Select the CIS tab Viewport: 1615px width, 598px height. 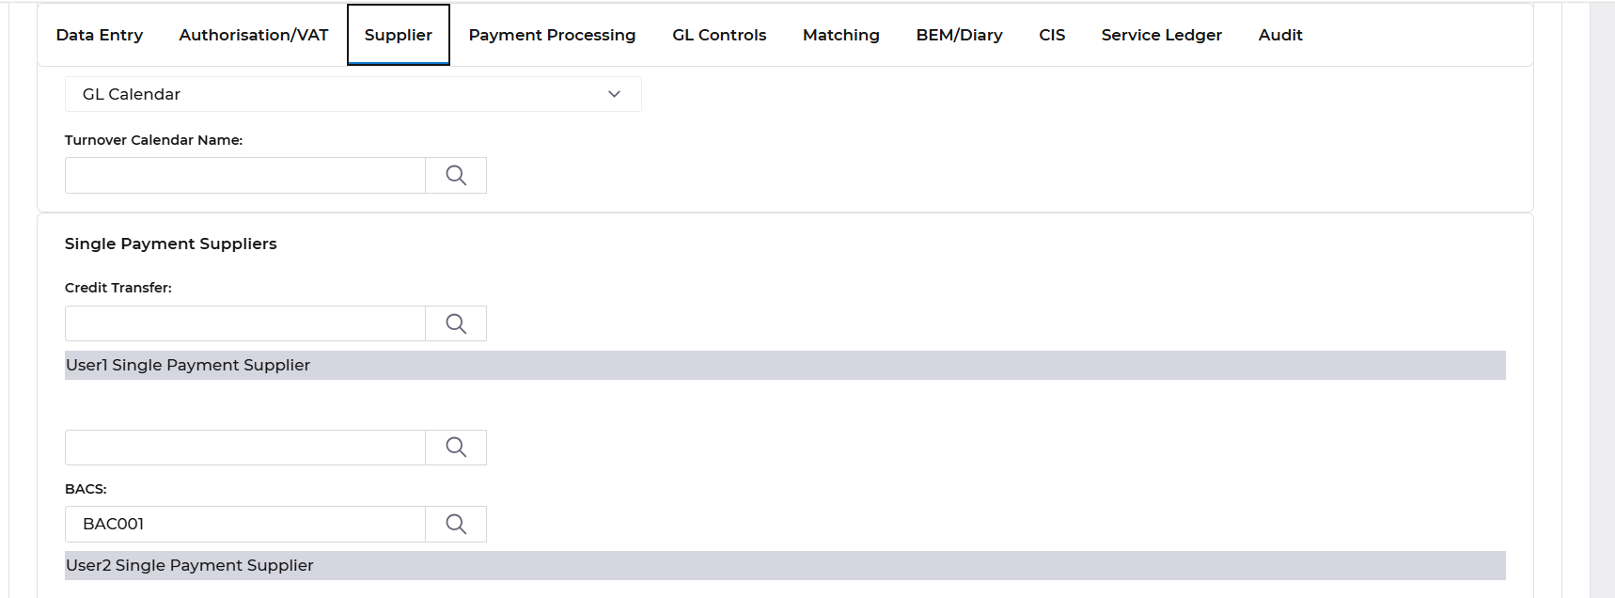click(1052, 35)
